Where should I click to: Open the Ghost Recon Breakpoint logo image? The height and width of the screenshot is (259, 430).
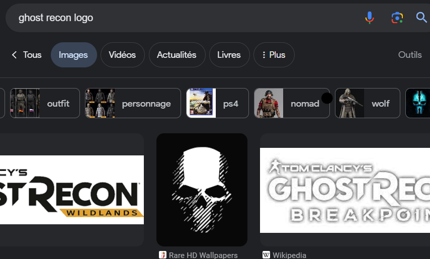pos(345,190)
